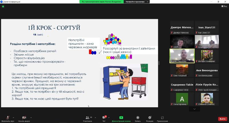This screenshot has height=123, width=229.
Task: Click the camera icon to start video
Action: 24,118
